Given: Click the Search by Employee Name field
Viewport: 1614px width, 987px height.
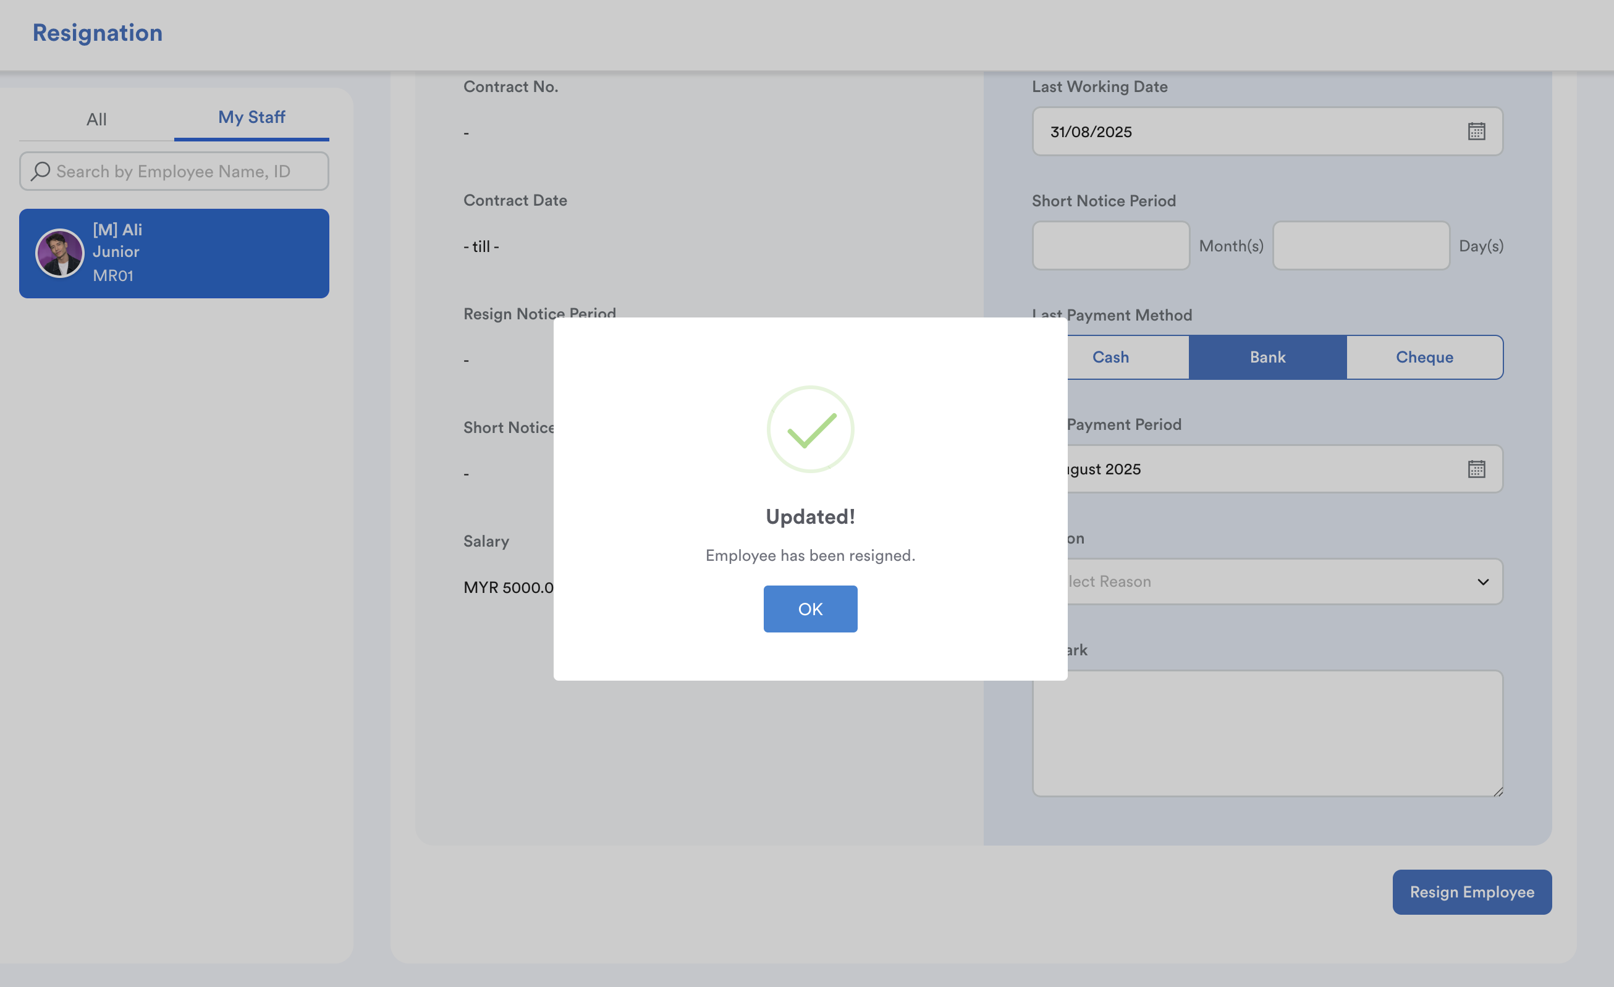Looking at the screenshot, I should tap(184, 171).
